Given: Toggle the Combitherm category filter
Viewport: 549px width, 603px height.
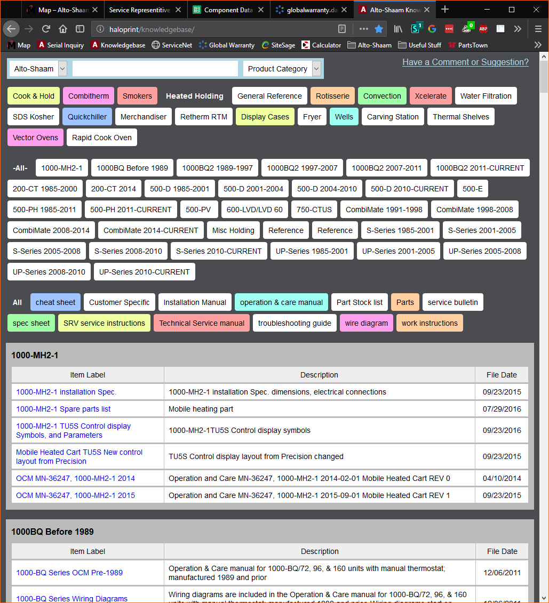Looking at the screenshot, I should point(88,95).
